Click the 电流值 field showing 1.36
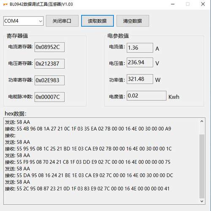Image resolution: width=211 pixels, height=211 pixels. [140, 48]
